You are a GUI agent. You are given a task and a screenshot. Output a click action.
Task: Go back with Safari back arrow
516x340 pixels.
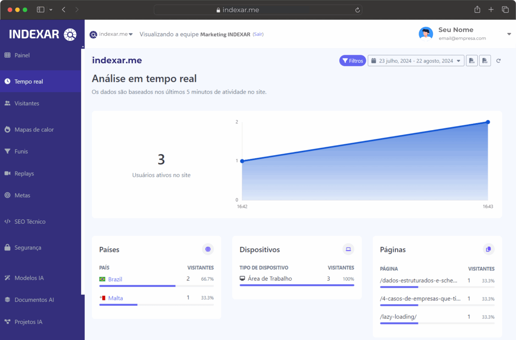pyautogui.click(x=64, y=10)
